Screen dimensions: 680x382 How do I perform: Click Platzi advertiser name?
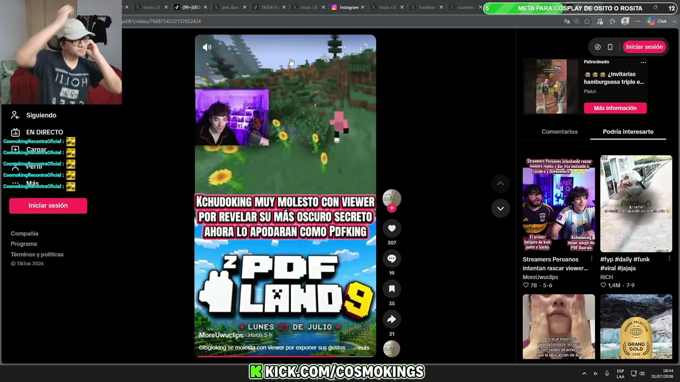(590, 91)
